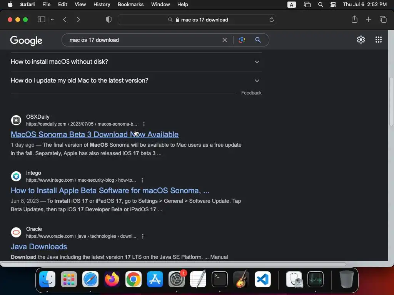
Task: Open Launchpad from the Dock
Action: pyautogui.click(x=69, y=279)
